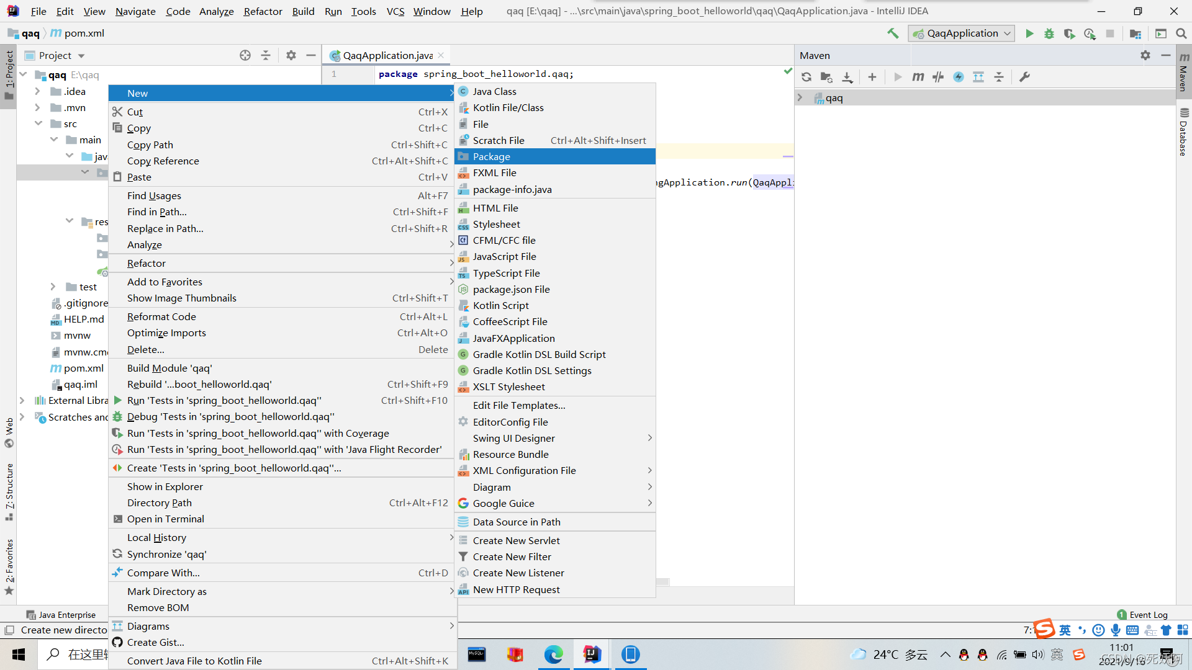This screenshot has width=1192, height=670.
Task: Execute Maven goal using the m icon
Action: (x=918, y=77)
